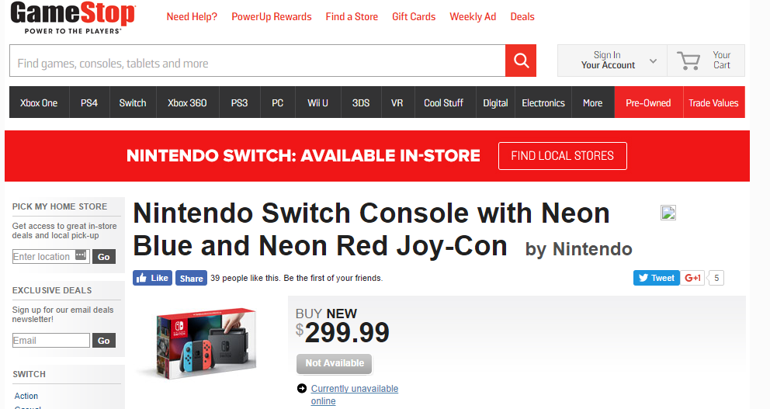Click the Facebook Share button
This screenshot has height=409, width=770.
click(191, 278)
